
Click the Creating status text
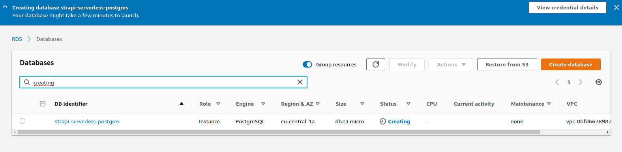click(x=399, y=121)
